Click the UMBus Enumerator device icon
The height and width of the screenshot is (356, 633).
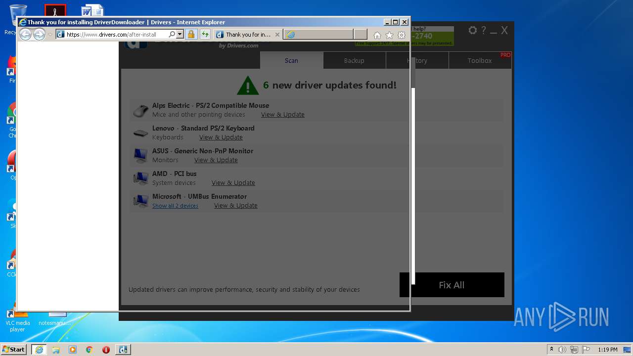click(141, 201)
